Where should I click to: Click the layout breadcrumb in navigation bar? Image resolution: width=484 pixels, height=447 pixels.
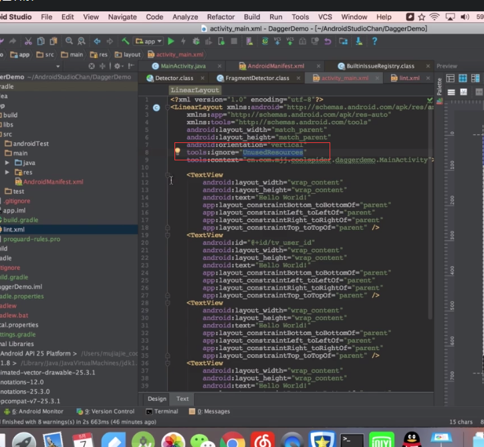pos(128,55)
